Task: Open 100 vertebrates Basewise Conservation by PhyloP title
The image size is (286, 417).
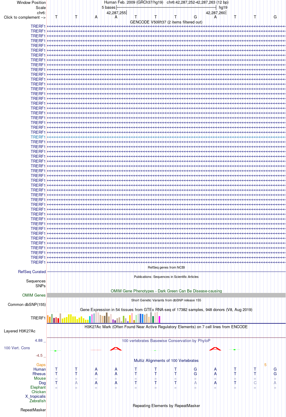Action: [x=166, y=341]
